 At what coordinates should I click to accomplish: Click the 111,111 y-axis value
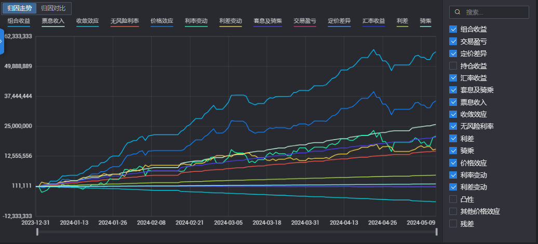[22, 186]
